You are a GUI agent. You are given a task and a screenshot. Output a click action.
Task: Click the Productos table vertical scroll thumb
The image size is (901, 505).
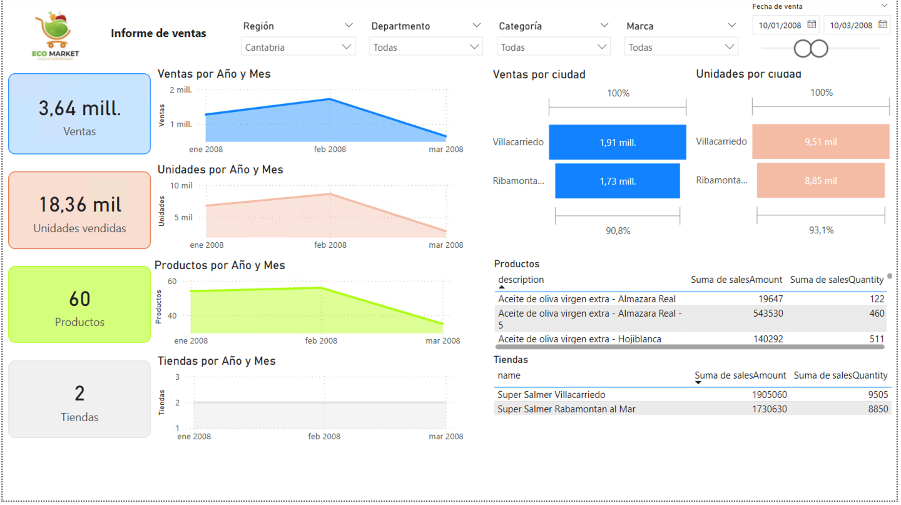(x=890, y=275)
